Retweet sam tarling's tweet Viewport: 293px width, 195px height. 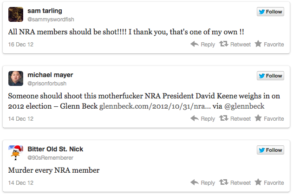(235, 44)
